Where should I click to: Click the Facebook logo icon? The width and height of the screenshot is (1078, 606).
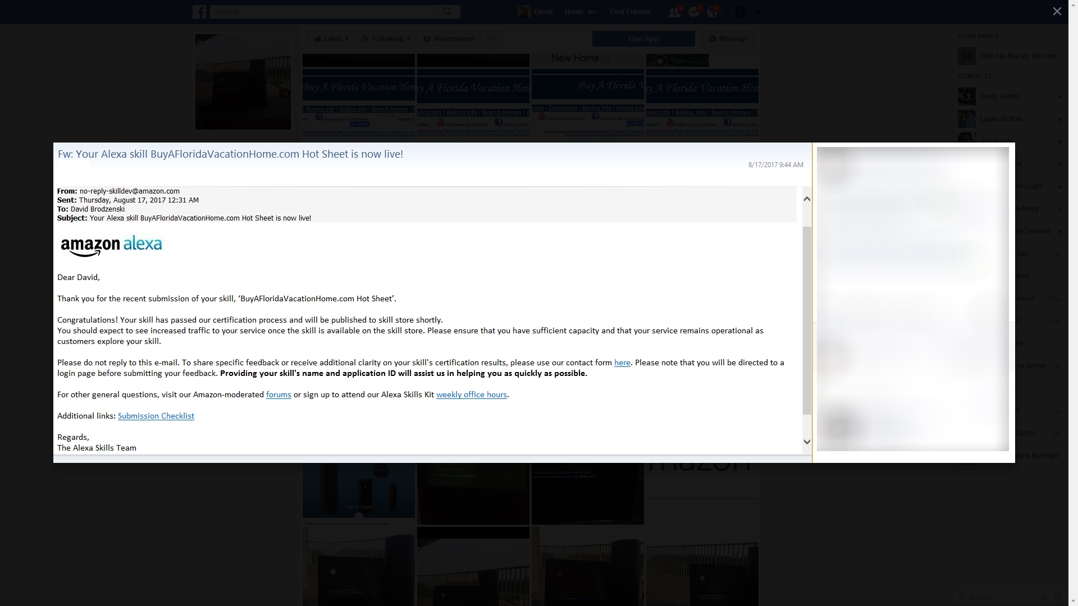(x=199, y=12)
